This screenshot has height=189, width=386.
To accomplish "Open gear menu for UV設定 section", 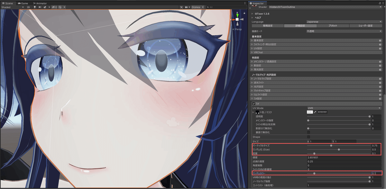I will 380,48.
